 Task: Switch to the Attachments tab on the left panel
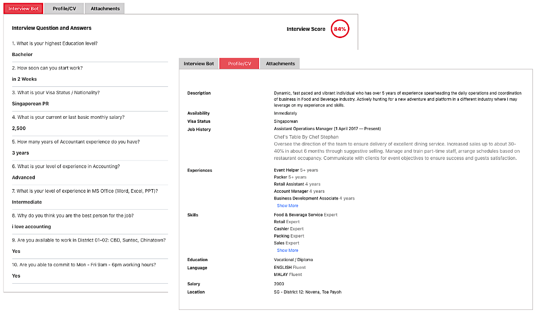coord(104,8)
